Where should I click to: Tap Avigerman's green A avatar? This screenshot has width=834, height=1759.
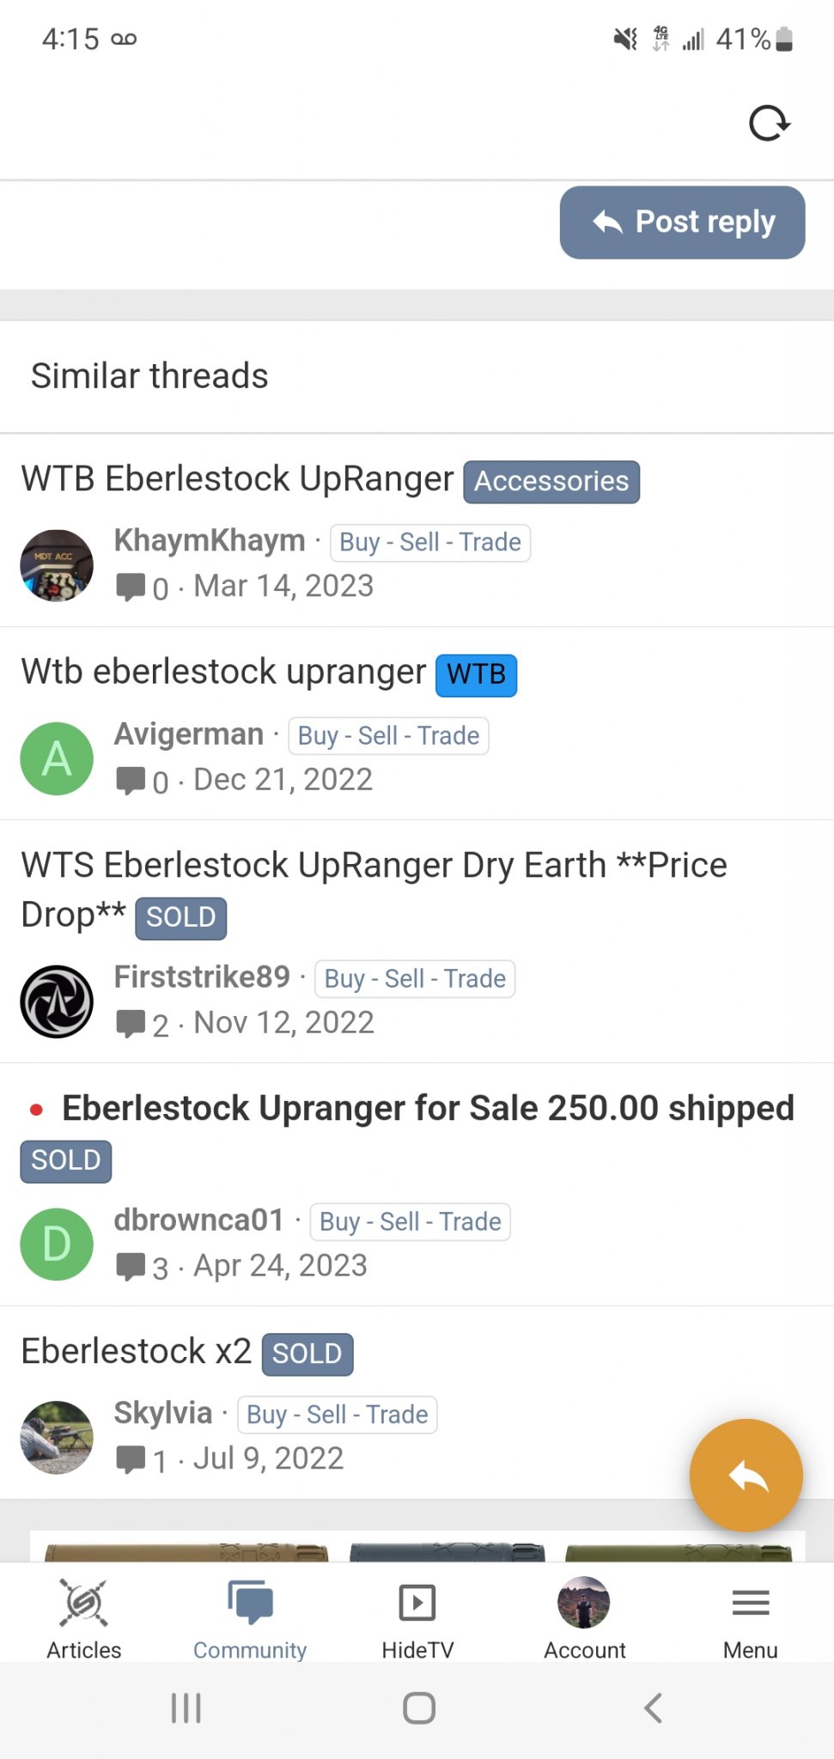57,758
